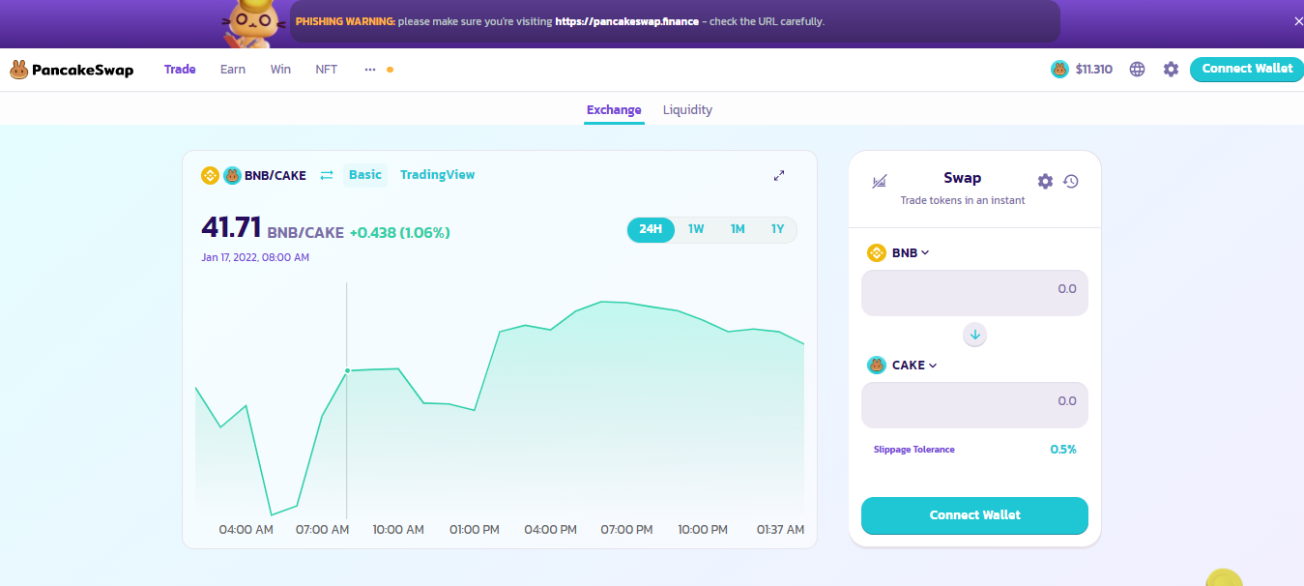The image size is (1304, 586).
Task: Swap the chart pair direction arrows
Action: (x=327, y=175)
